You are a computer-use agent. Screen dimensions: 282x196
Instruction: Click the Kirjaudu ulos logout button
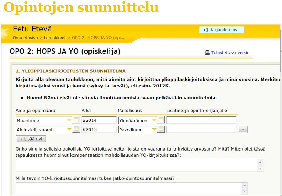222,30
